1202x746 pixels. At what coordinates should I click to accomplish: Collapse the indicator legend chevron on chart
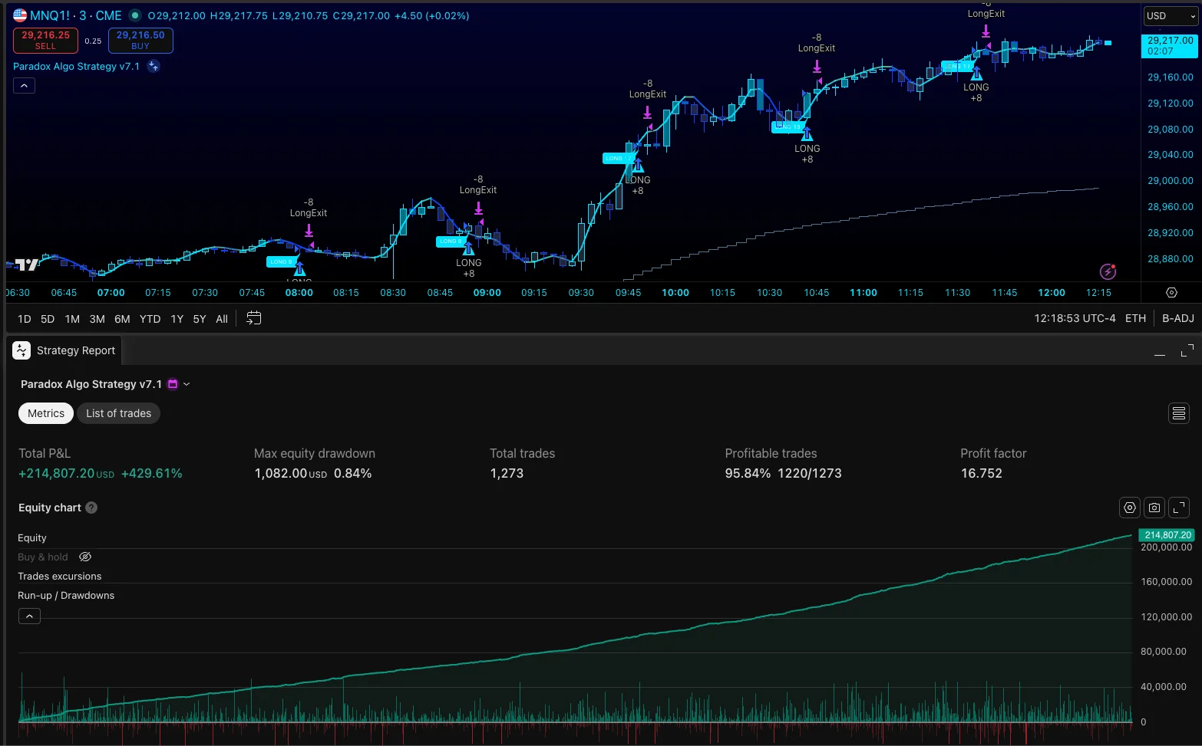tap(24, 86)
